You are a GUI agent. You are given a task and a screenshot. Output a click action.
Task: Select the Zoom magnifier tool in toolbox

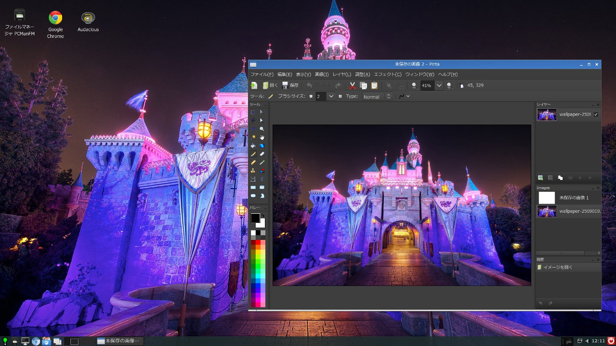(x=262, y=129)
